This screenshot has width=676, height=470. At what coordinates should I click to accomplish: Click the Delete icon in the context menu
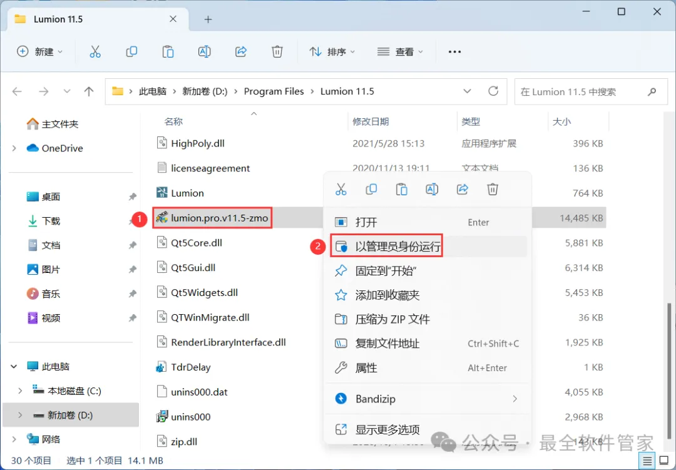[x=493, y=189]
